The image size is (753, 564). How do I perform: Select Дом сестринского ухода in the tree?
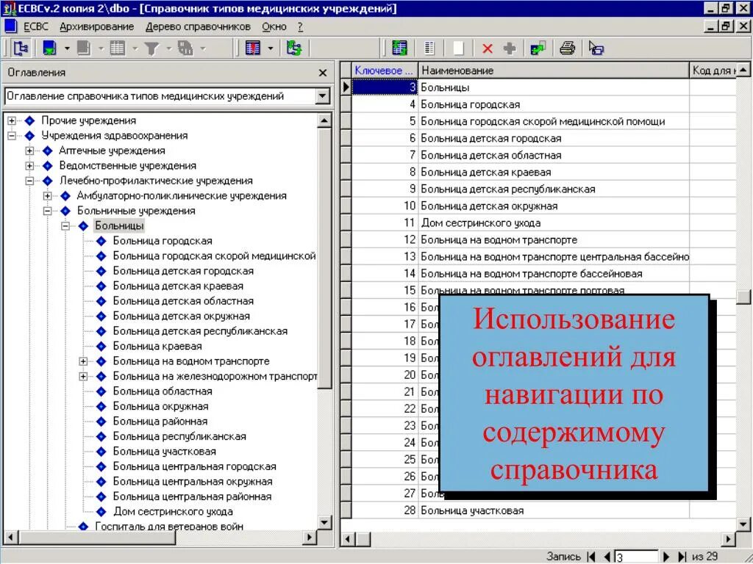pos(173,512)
